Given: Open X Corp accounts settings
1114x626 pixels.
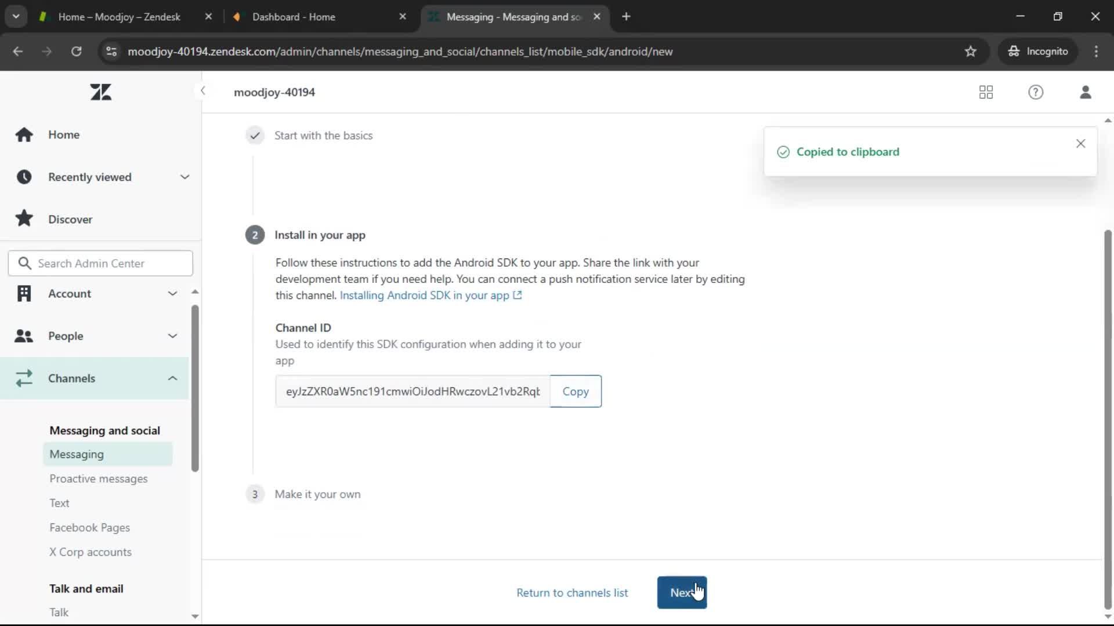Looking at the screenshot, I should click(x=91, y=552).
